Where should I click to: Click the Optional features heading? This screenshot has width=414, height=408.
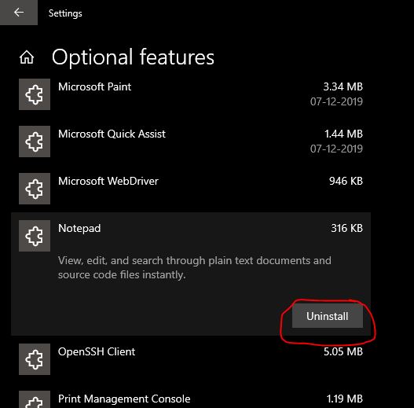133,57
